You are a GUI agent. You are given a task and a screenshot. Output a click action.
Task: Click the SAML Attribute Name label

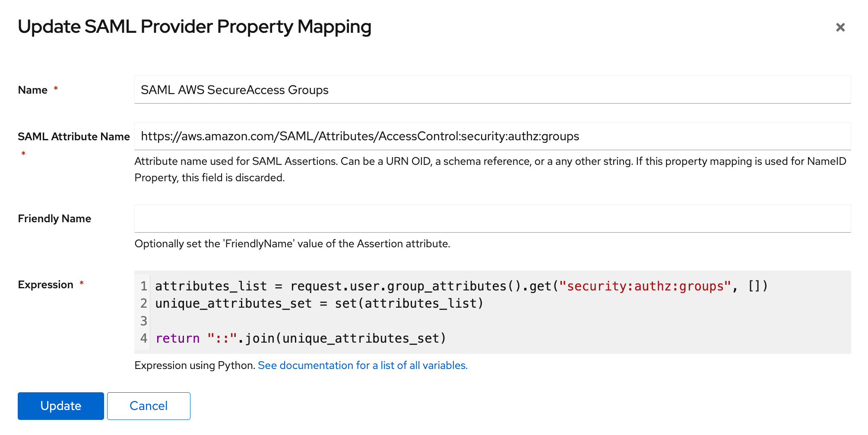point(74,137)
